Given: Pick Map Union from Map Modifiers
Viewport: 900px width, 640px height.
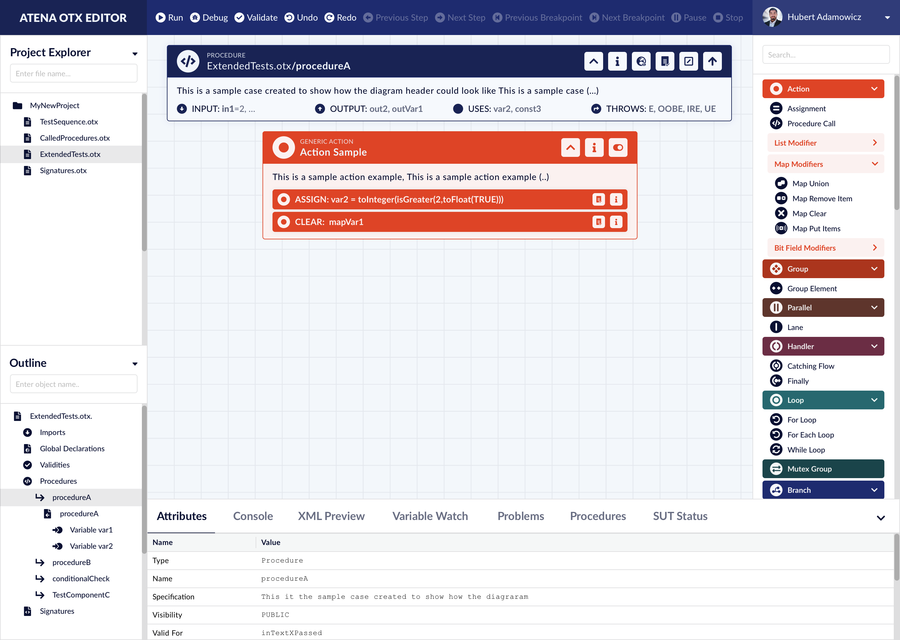Looking at the screenshot, I should point(802,183).
